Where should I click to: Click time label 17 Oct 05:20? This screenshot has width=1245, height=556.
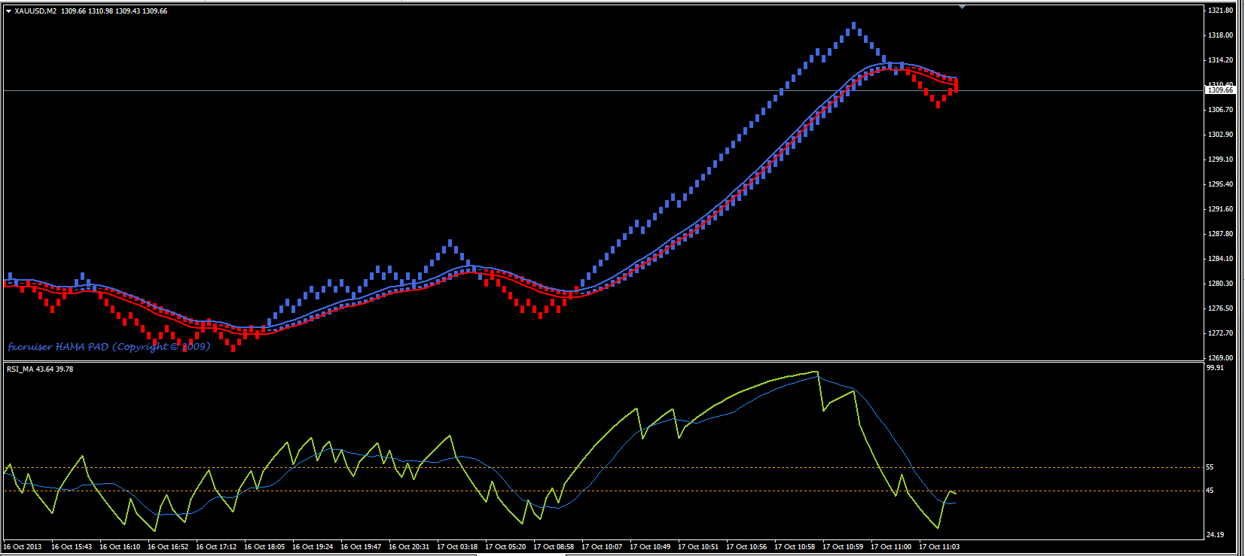coord(505,547)
